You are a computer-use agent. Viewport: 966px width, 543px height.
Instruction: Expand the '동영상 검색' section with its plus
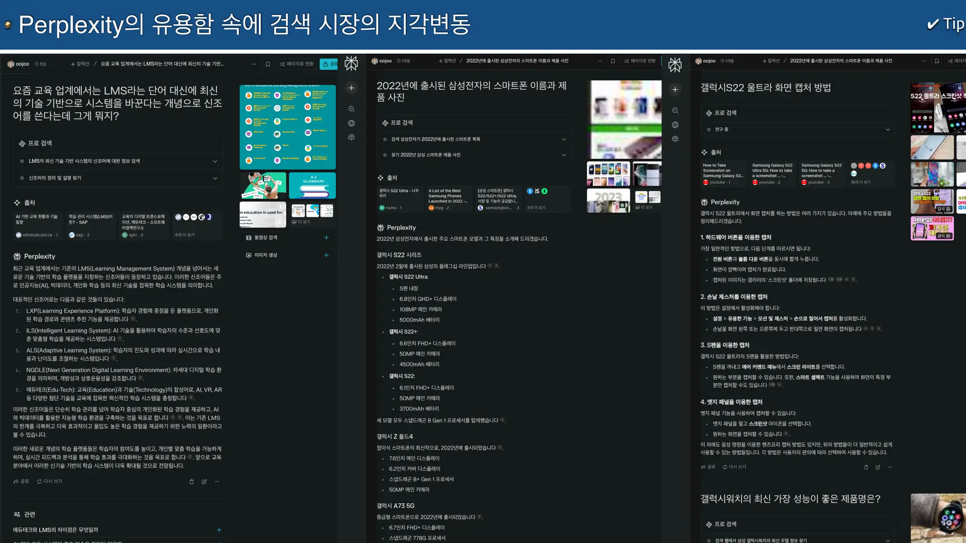tap(326, 238)
